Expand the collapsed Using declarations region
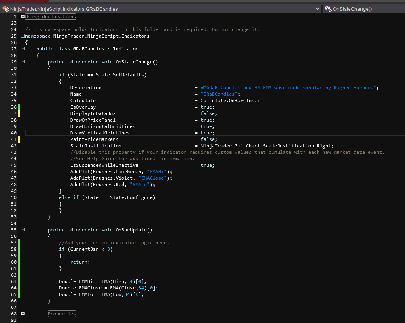The width and height of the screenshot is (405, 323). (23, 17)
